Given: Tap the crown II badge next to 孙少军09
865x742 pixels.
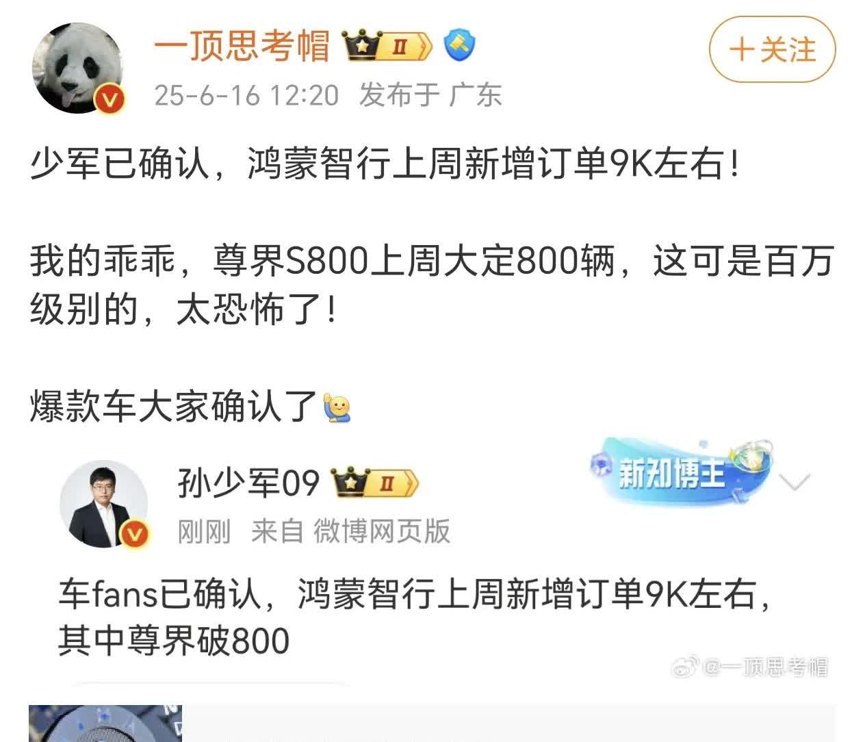Looking at the screenshot, I should (374, 483).
